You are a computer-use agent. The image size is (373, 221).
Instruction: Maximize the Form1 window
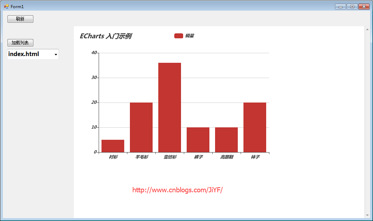tap(352, 7)
